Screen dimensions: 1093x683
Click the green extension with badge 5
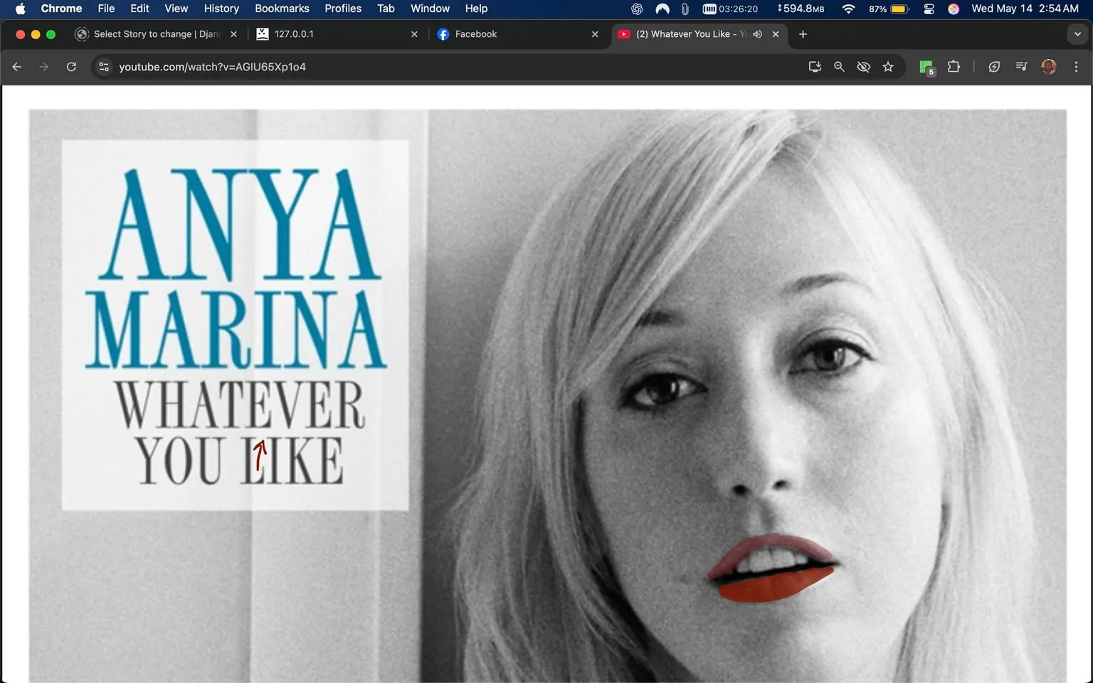pyautogui.click(x=926, y=67)
